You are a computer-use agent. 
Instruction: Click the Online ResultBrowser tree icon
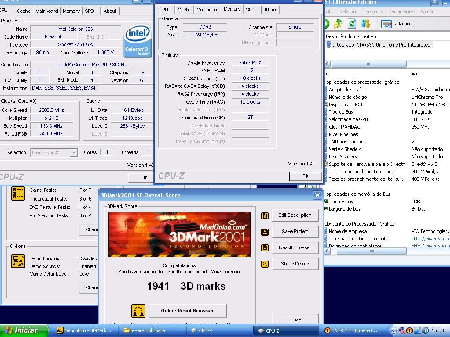pos(138,311)
